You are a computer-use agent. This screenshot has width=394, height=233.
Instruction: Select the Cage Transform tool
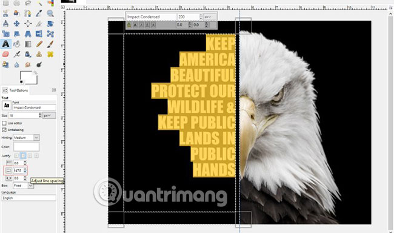(x=50, y=34)
